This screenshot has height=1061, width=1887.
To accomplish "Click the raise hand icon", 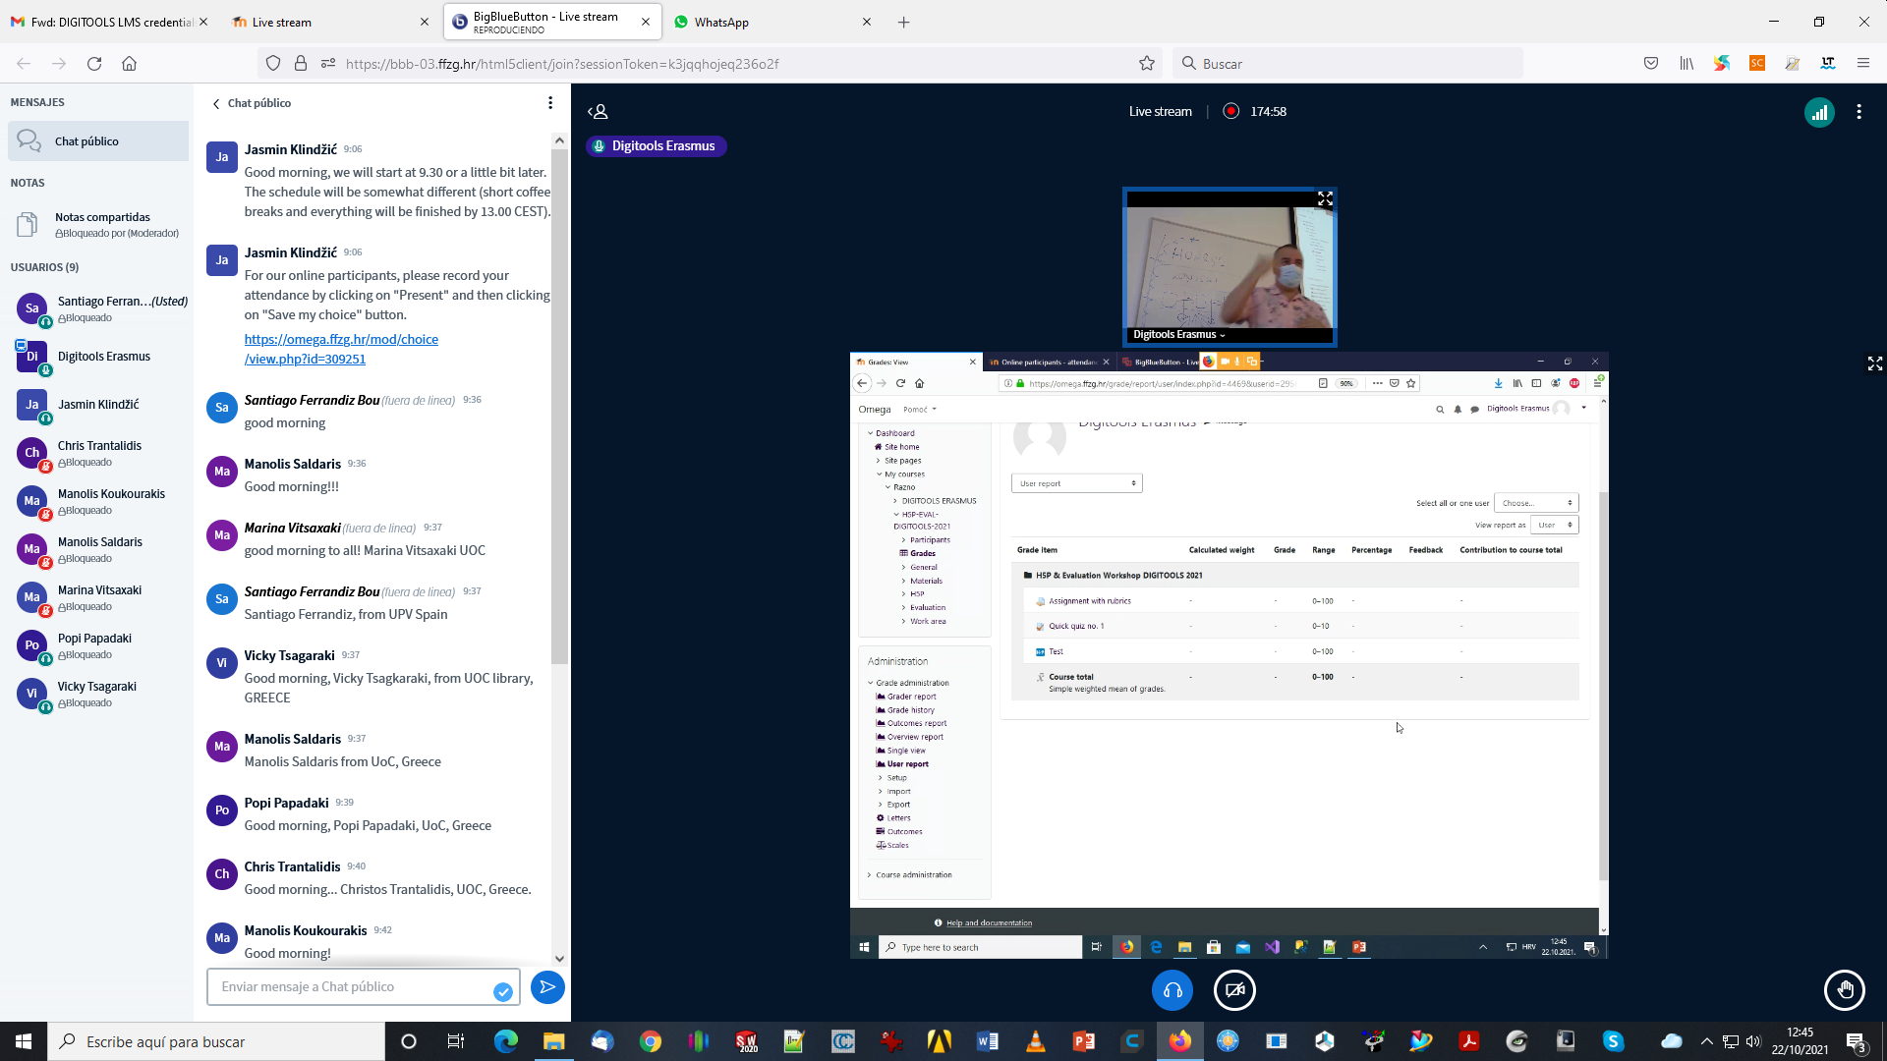I will click(1844, 990).
